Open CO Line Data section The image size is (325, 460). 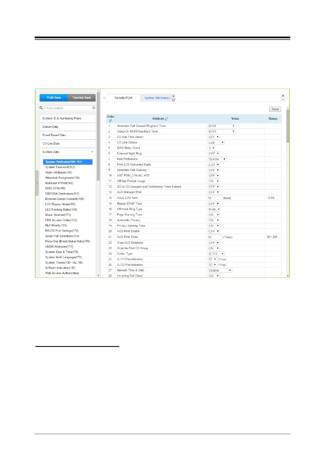click(x=68, y=143)
